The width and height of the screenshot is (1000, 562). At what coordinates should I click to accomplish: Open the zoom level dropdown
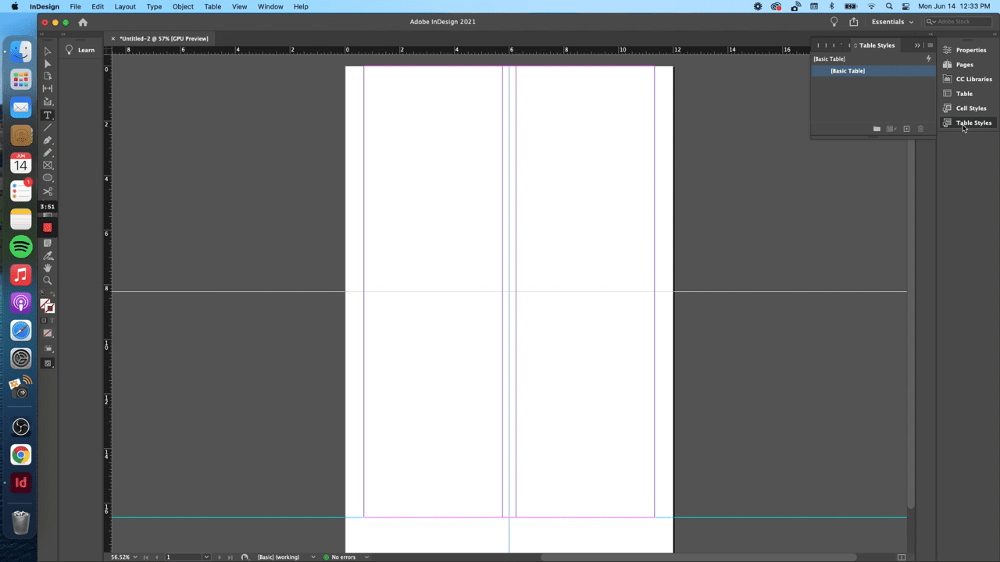(123, 557)
